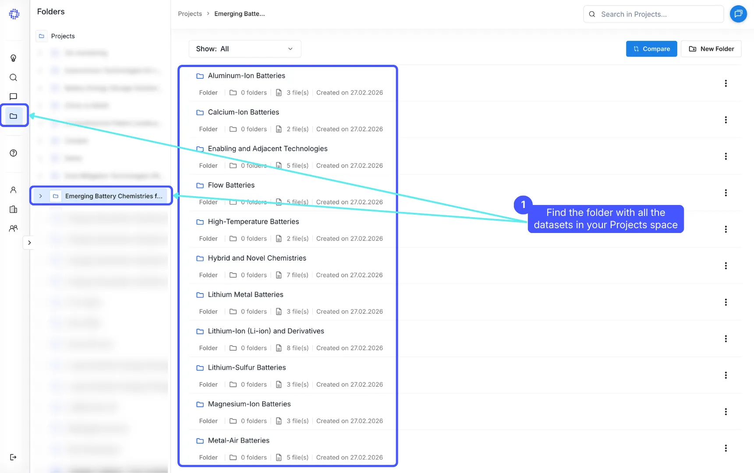
Task: Expand the collapsed sidebar panel arrow
Action: 29,243
